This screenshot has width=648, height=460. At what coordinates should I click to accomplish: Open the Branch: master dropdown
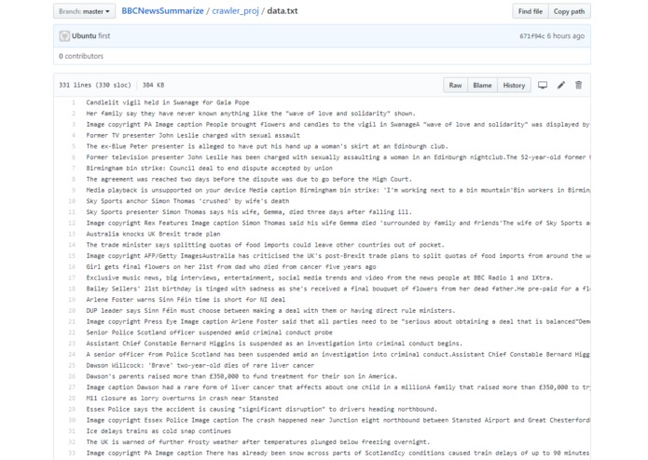click(x=84, y=11)
